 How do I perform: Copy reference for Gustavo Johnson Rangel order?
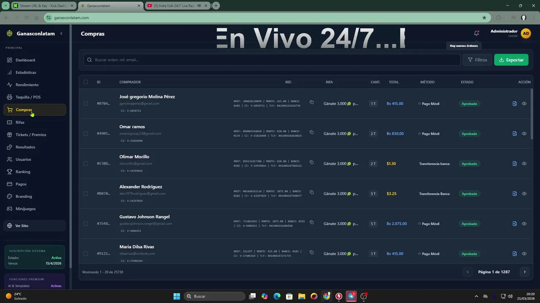click(x=311, y=222)
